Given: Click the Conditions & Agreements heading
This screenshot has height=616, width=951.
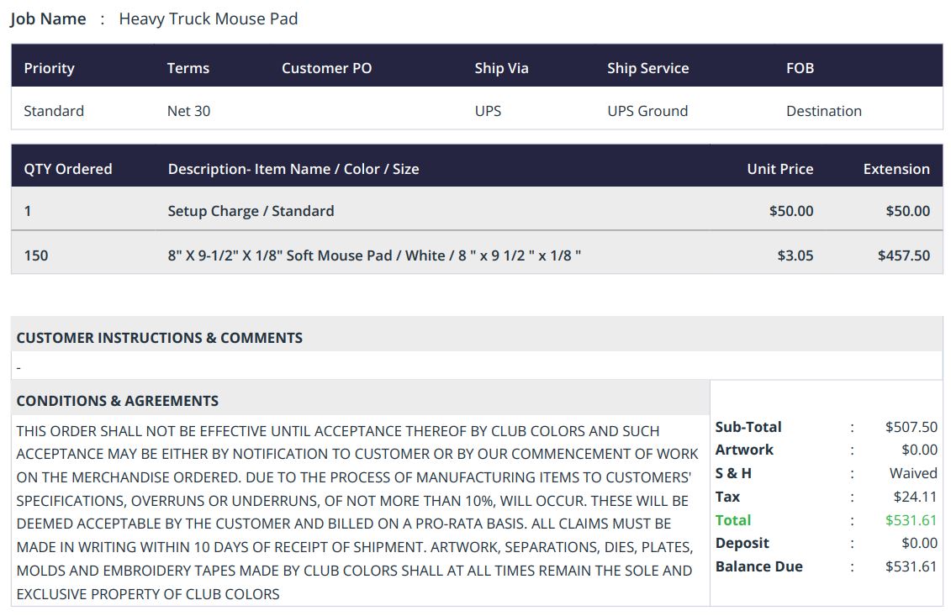Looking at the screenshot, I should click(x=117, y=401).
